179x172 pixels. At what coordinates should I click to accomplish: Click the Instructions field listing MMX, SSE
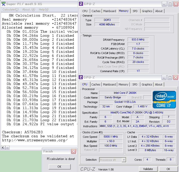coord(137,126)
